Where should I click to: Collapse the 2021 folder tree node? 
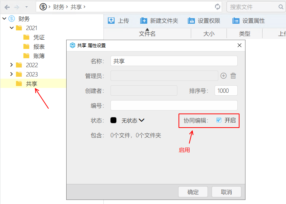(12, 28)
